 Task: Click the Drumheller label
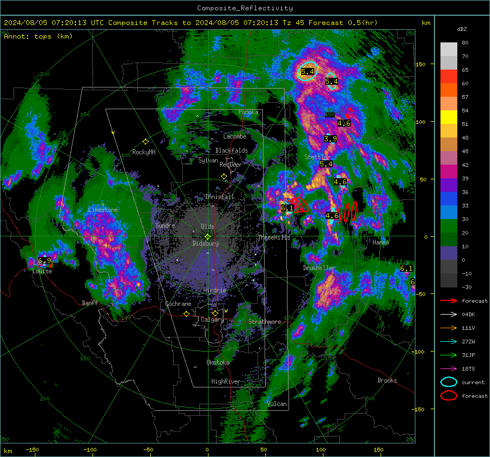(319, 268)
